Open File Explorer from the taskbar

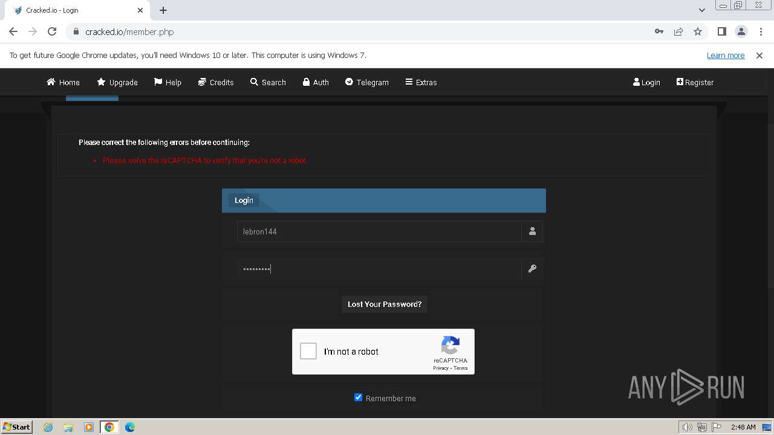(68, 427)
